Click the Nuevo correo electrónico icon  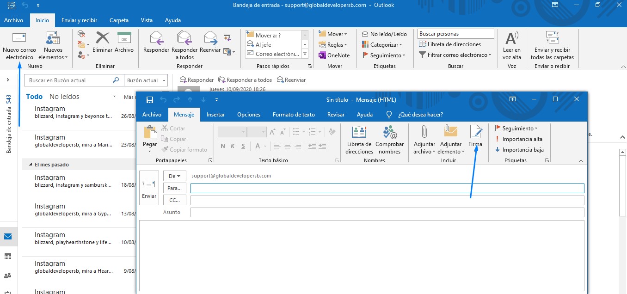coord(19,38)
